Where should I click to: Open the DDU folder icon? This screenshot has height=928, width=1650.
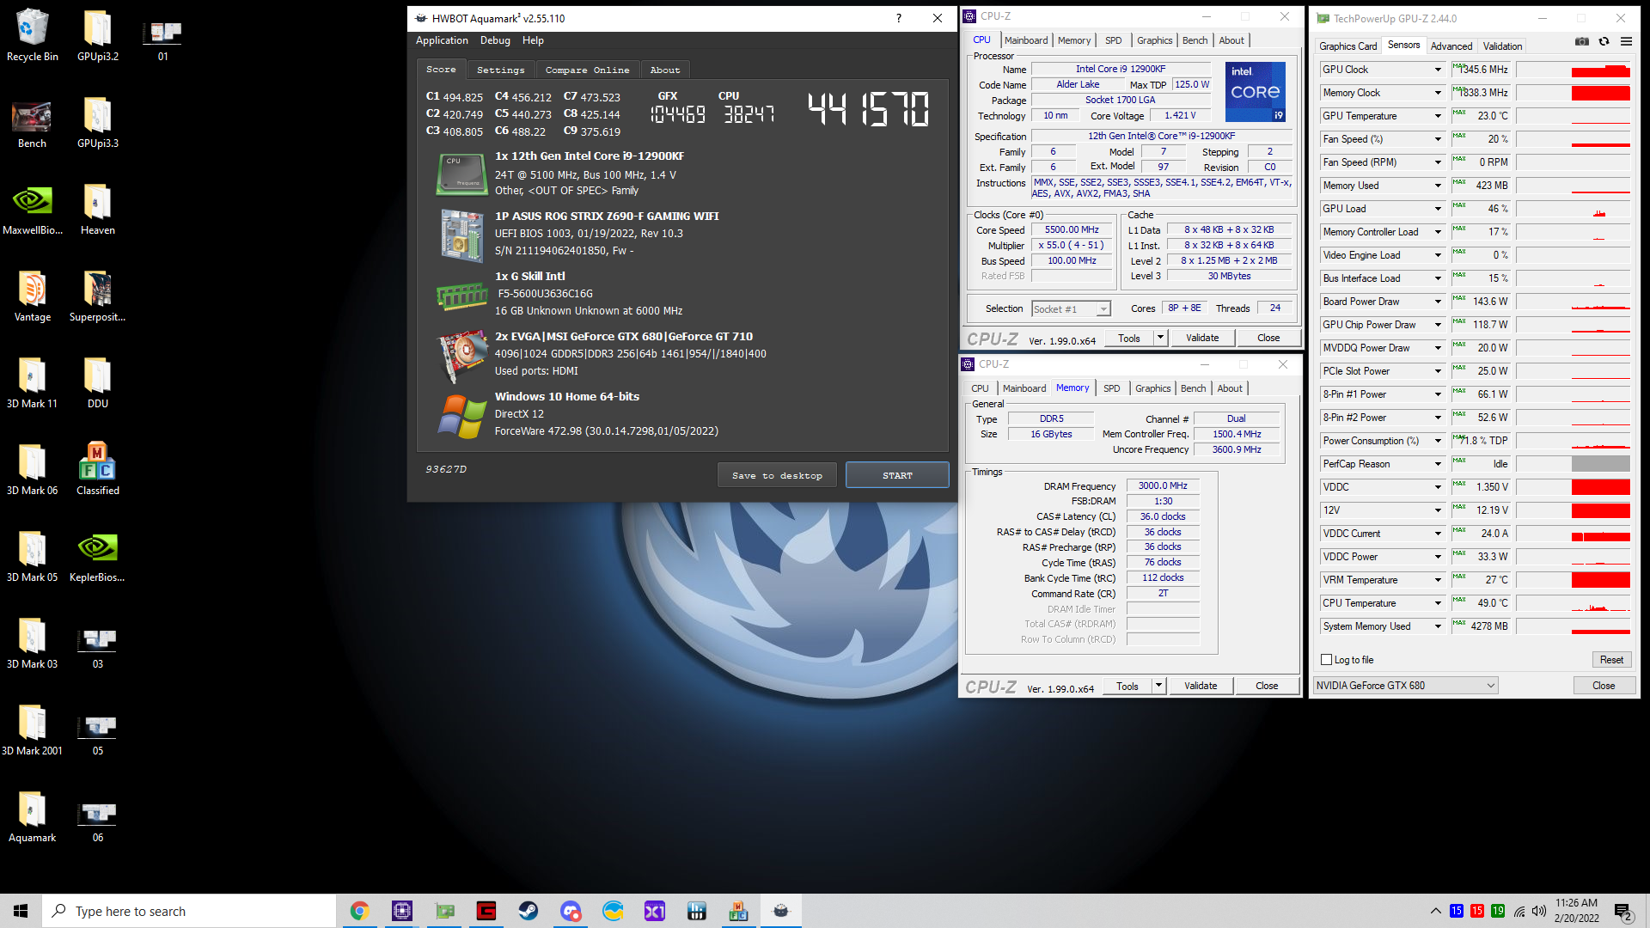pos(97,382)
